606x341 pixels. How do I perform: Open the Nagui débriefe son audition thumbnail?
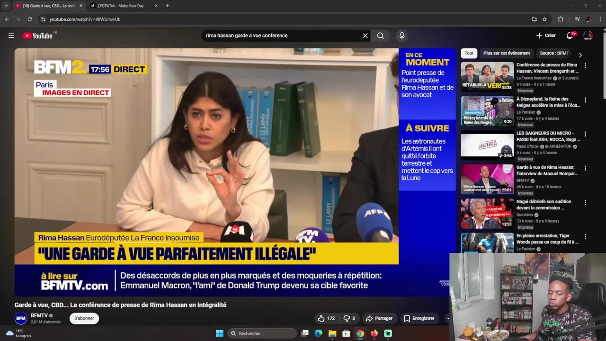pyautogui.click(x=487, y=213)
